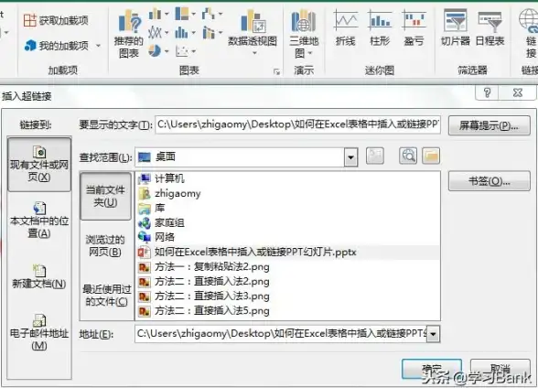This screenshot has width=538, height=388.
Task: Open Recommended Charts (推荐的图表)
Action: pyautogui.click(x=129, y=34)
